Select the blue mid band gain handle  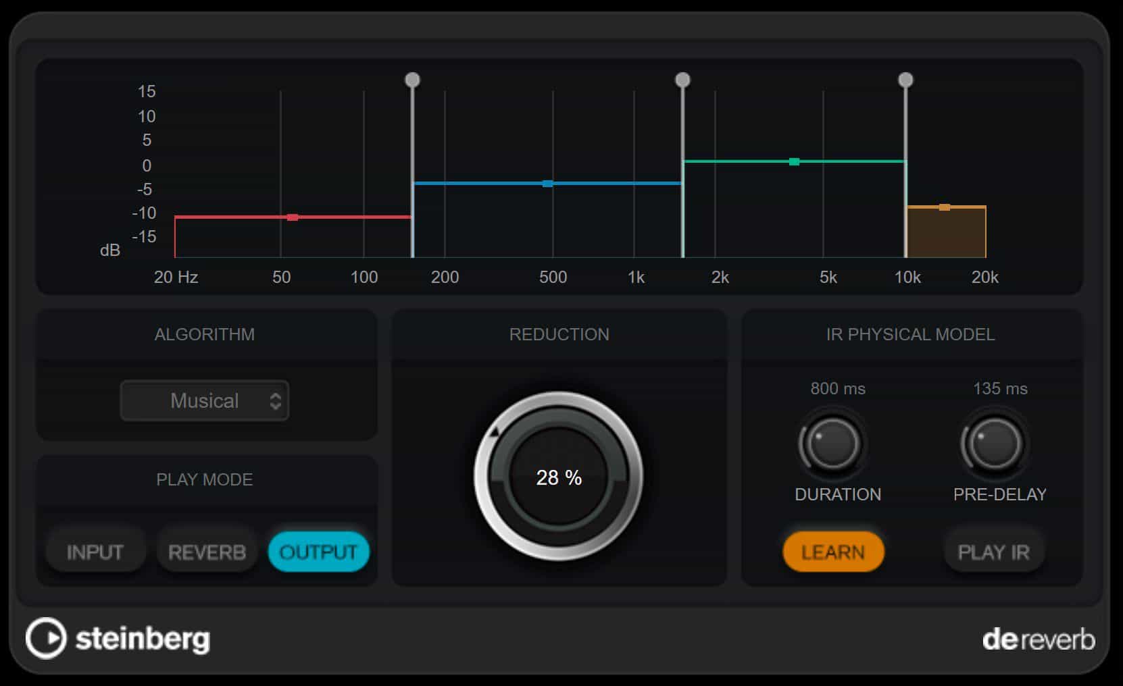coord(546,183)
